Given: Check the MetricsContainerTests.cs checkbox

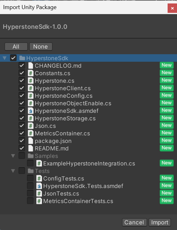Looking at the screenshot, I should (30, 201).
